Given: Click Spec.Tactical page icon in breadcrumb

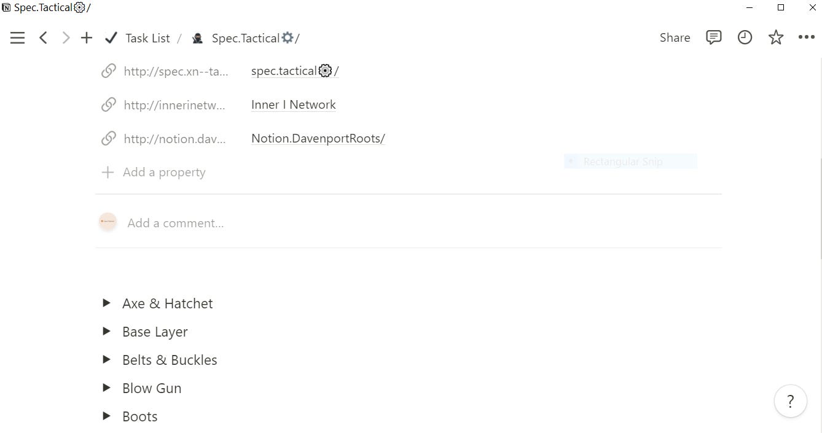Looking at the screenshot, I should point(197,38).
